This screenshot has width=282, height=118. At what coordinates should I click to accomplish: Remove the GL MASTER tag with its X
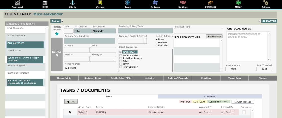[259, 21]
